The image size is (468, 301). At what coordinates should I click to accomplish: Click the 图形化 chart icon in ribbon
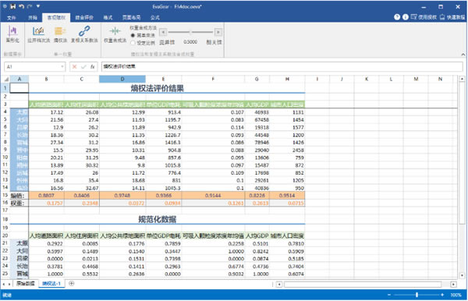[x=12, y=34]
